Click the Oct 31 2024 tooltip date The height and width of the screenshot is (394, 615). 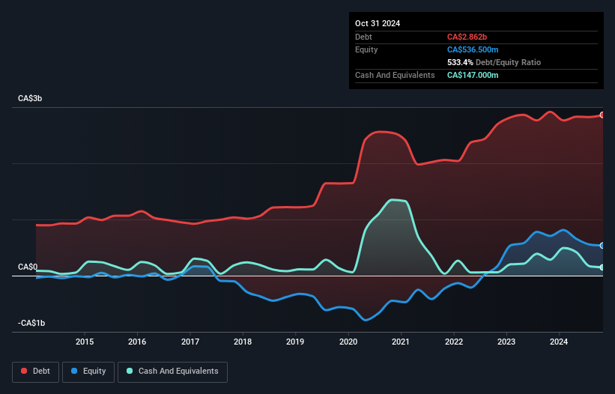click(x=378, y=23)
